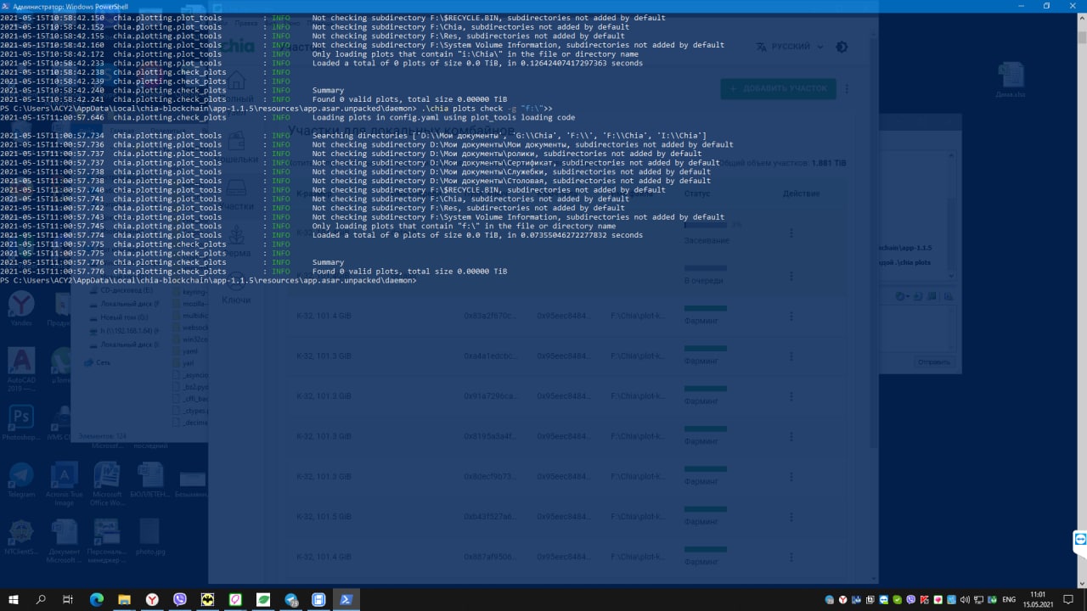Open the Windows Start menu
Viewport: 1087px width, 611px height.
pyautogui.click(x=13, y=599)
